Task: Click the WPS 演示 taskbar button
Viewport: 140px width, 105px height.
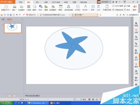Action: pos(60,103)
